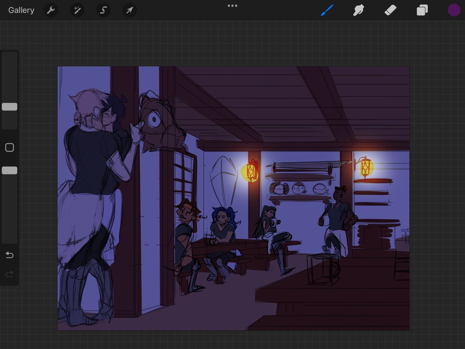
Task: Redo the last undone stroke
Action: click(x=9, y=274)
